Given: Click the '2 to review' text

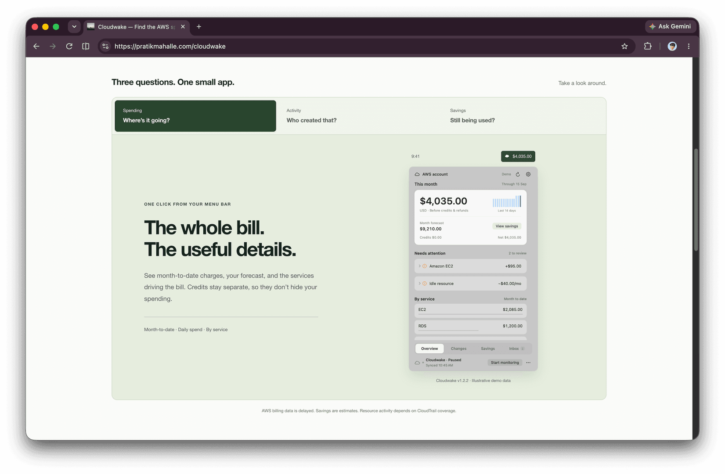Looking at the screenshot, I should pos(517,253).
